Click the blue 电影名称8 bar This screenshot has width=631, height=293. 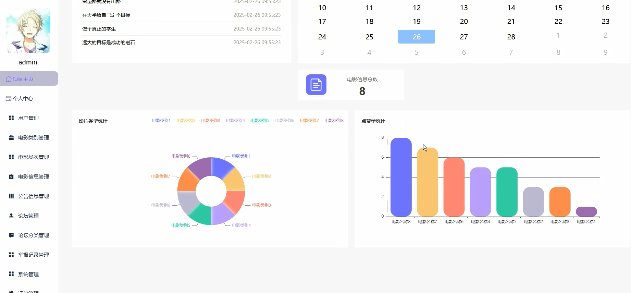pyautogui.click(x=401, y=177)
